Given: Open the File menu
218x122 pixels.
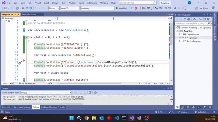Looking at the screenshot, I should pyautogui.click(x=9, y=3).
